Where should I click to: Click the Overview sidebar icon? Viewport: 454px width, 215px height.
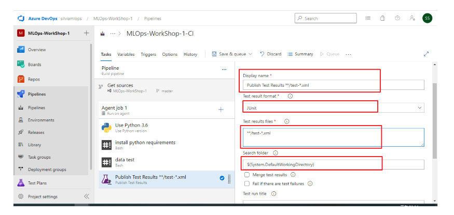tap(21, 50)
